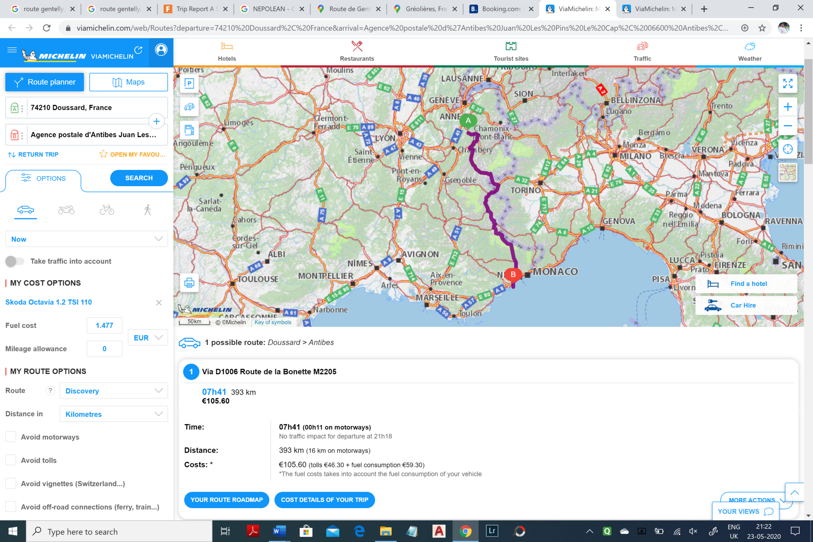Open Cost Details of Your Trip

(324, 500)
